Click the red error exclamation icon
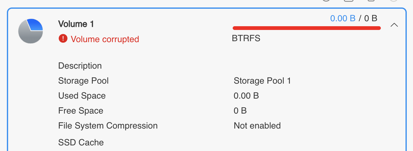The image size is (413, 151). click(63, 39)
